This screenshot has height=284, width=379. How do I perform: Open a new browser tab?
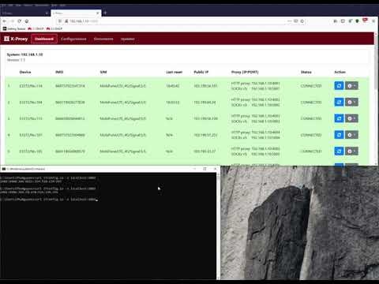105,13
